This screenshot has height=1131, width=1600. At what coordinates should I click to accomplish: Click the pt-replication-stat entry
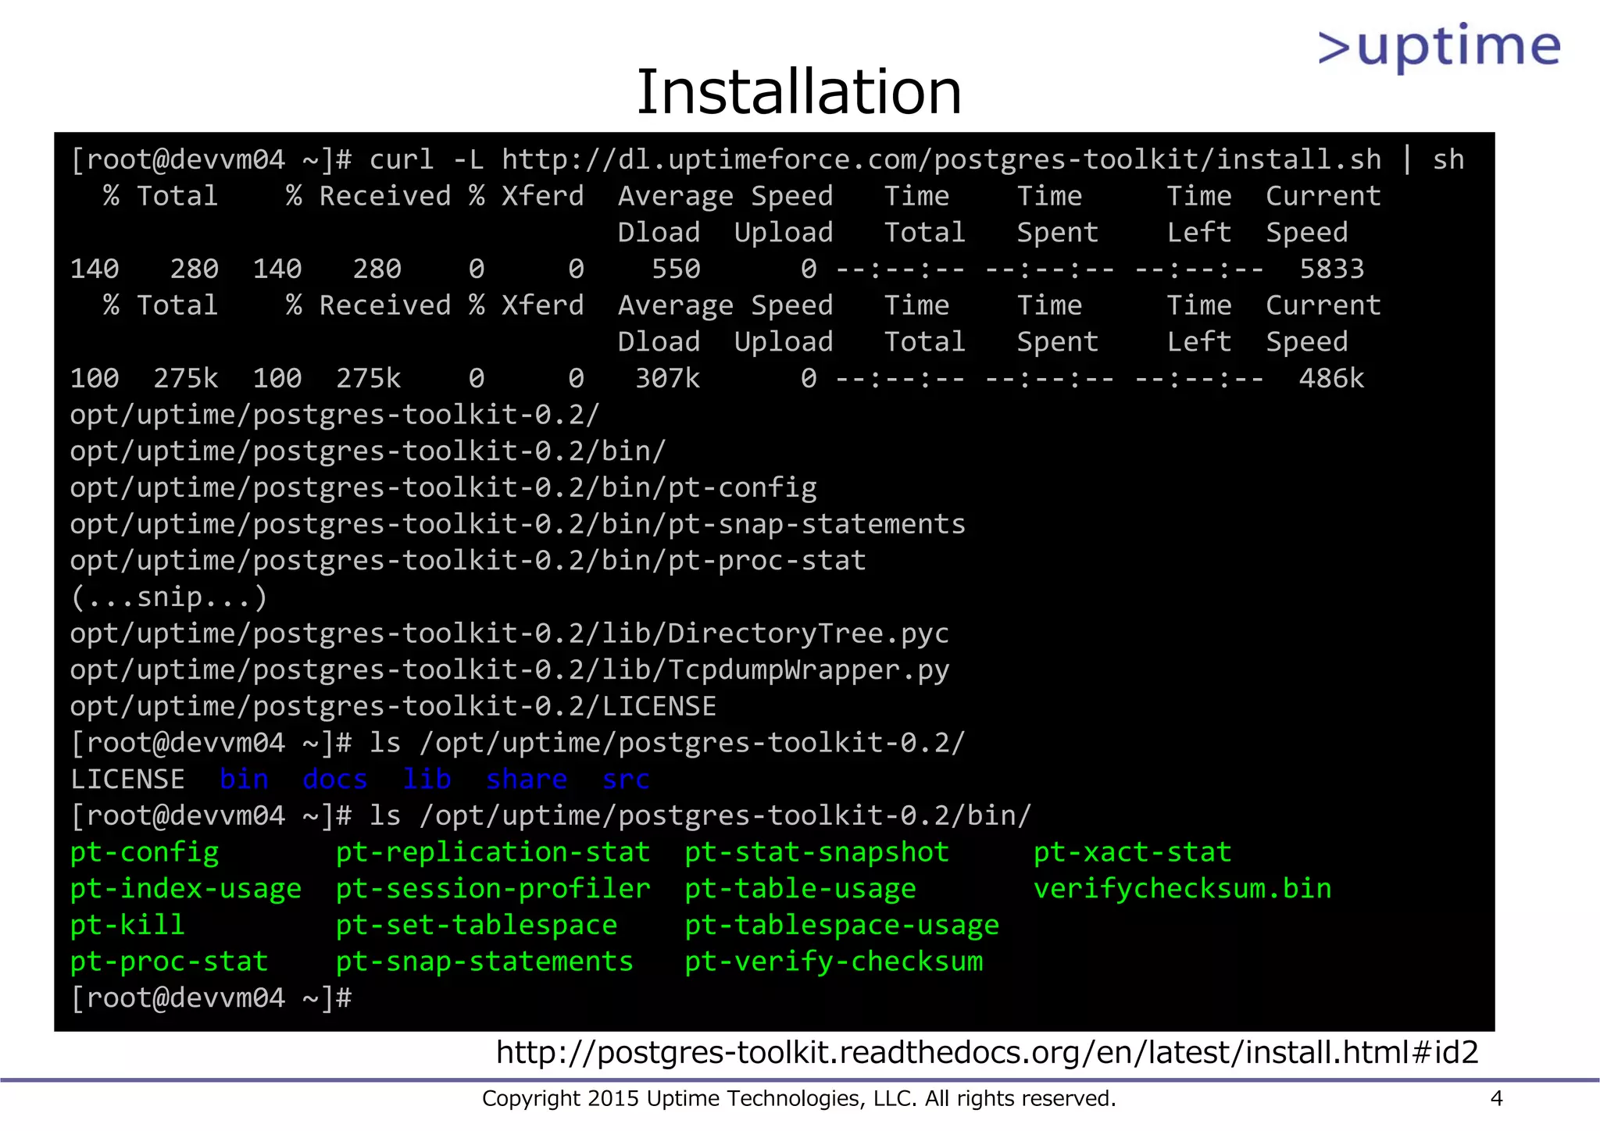[493, 852]
